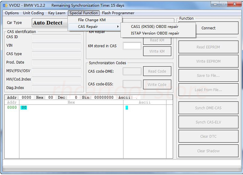Click the Synch DME-CAS button
The image size is (243, 175).
208,108
